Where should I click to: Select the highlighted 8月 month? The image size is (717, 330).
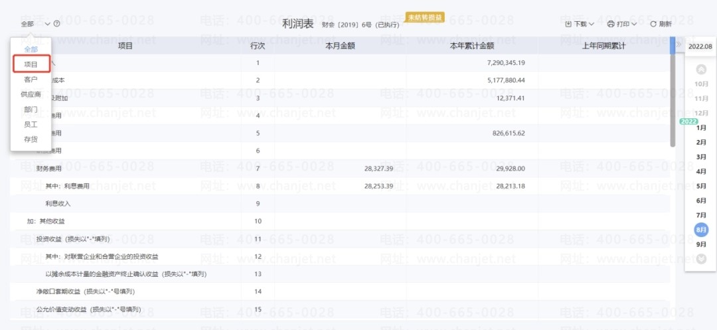coord(700,230)
